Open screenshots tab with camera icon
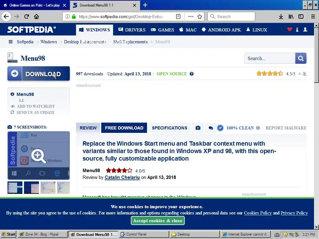This screenshot has width=319, height=239. tap(198, 128)
